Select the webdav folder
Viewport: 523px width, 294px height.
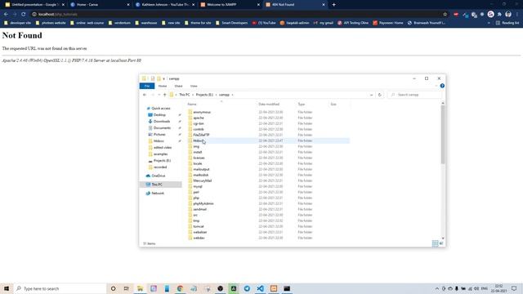[199, 238]
